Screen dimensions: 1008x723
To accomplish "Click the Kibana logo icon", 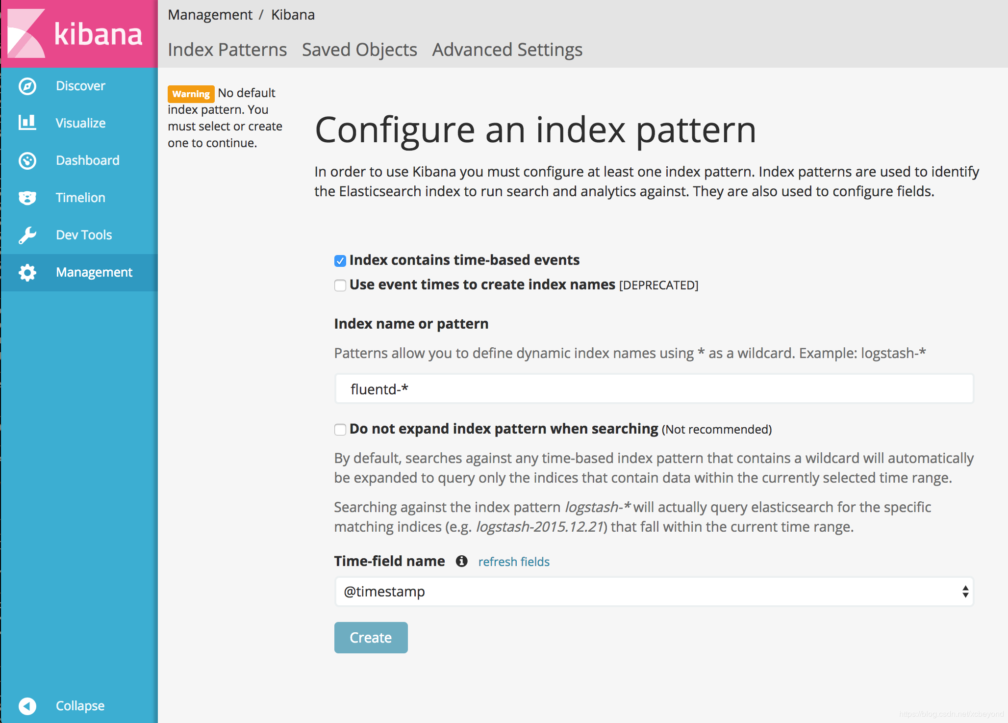I will point(27,33).
